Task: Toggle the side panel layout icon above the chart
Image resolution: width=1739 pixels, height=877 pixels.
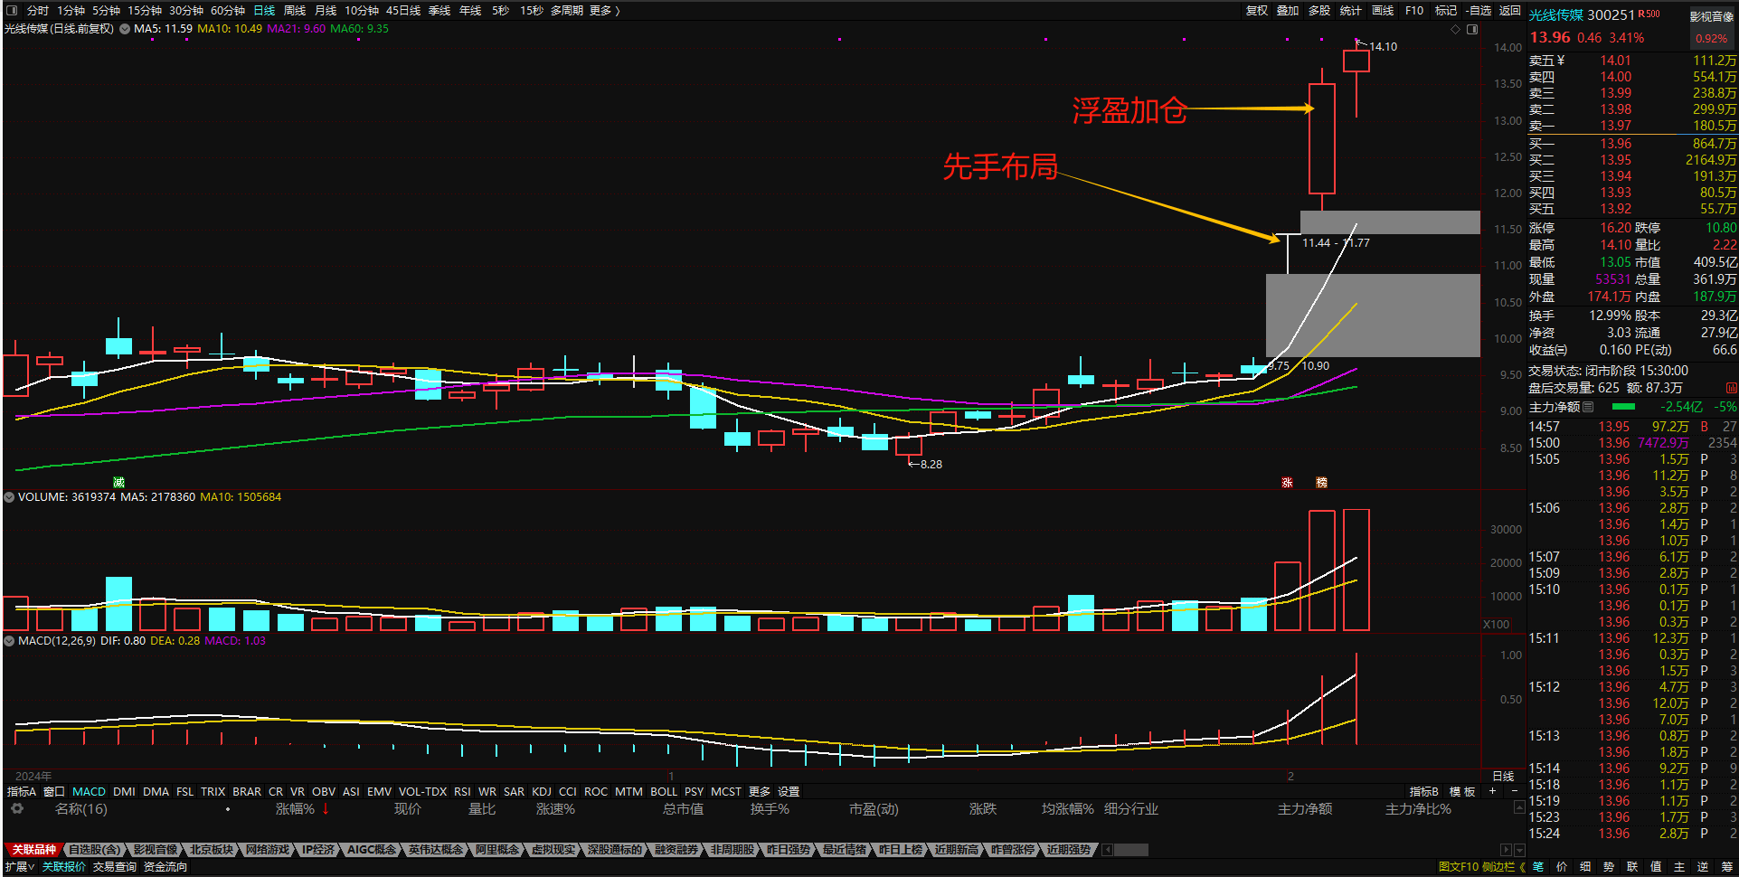Action: tap(1472, 30)
